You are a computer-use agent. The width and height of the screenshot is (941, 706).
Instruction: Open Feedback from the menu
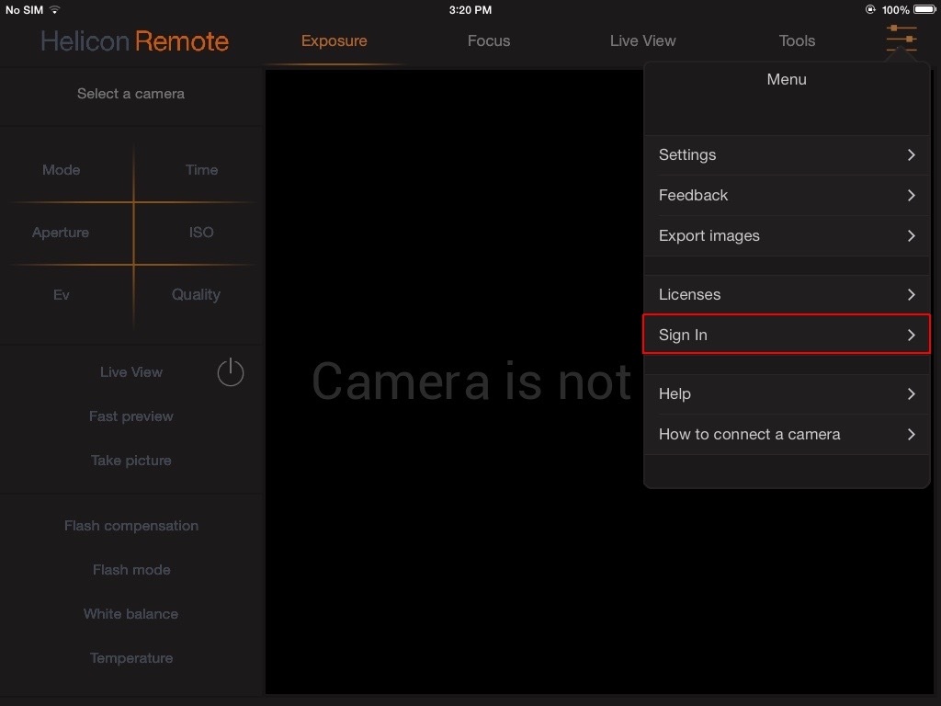click(x=787, y=195)
